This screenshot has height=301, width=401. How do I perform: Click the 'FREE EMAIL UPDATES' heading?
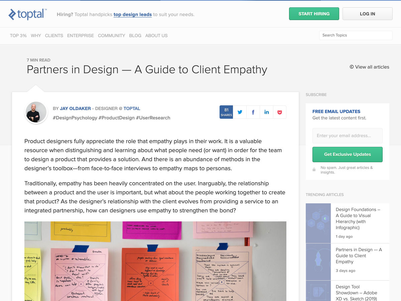(x=337, y=112)
